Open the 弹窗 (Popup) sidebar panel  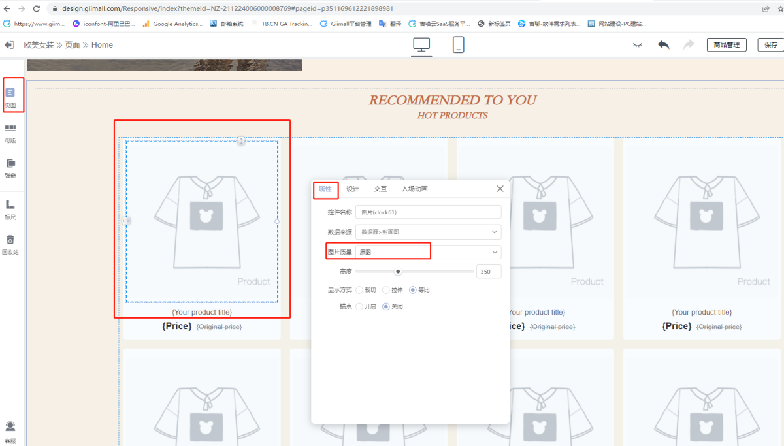tap(10, 167)
